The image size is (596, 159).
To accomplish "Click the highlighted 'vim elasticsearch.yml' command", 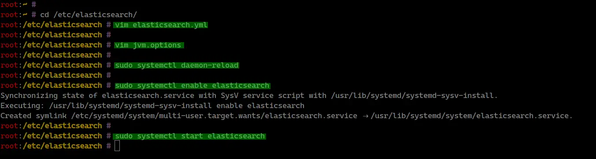I will click(161, 25).
